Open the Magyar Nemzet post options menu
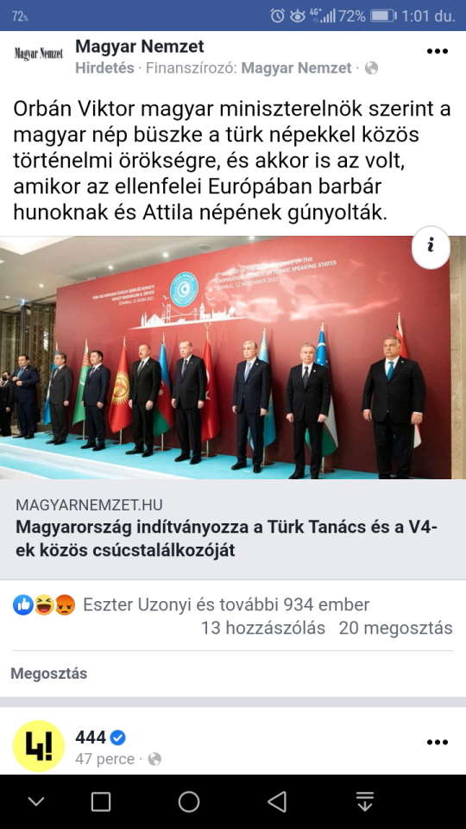 point(437,51)
